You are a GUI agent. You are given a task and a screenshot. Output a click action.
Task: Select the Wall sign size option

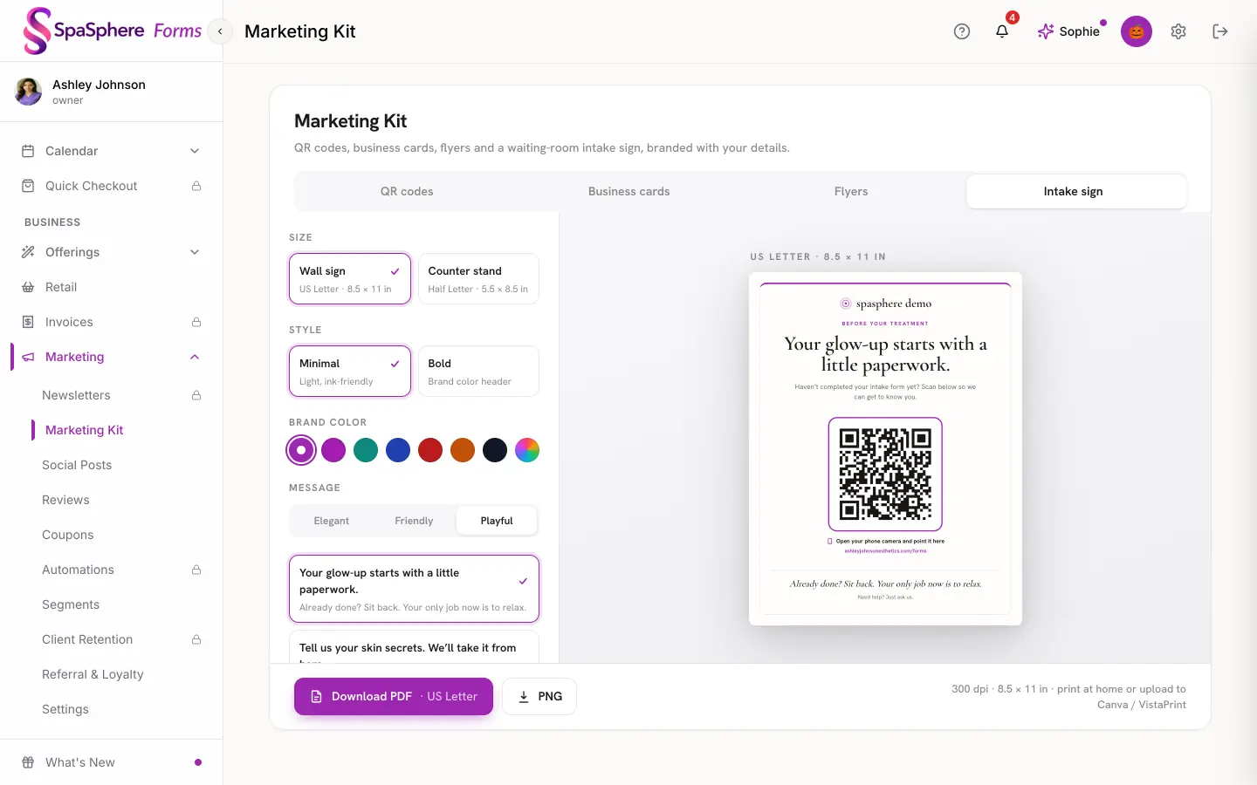tap(350, 279)
